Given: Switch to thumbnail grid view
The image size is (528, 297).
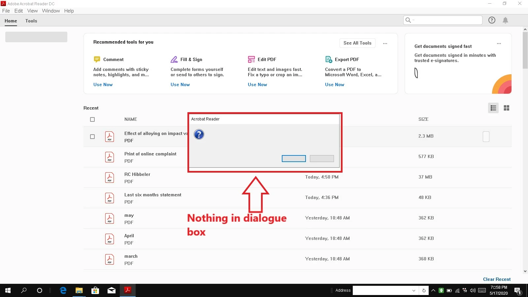Looking at the screenshot, I should tap(507, 108).
